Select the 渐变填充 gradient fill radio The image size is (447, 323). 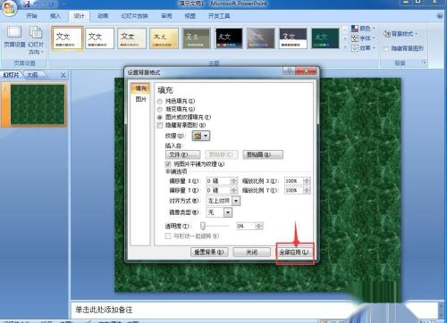[x=160, y=110]
